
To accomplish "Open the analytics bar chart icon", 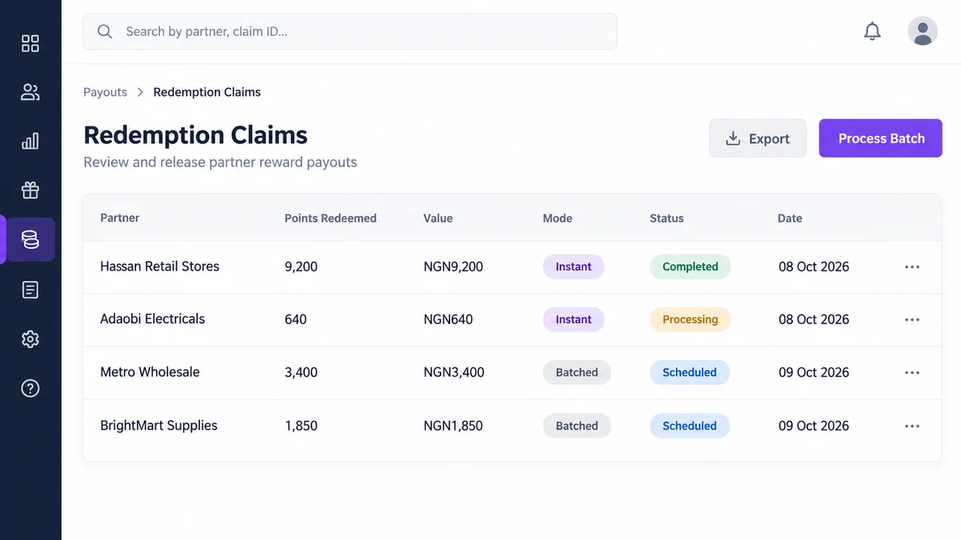I will tap(30, 142).
